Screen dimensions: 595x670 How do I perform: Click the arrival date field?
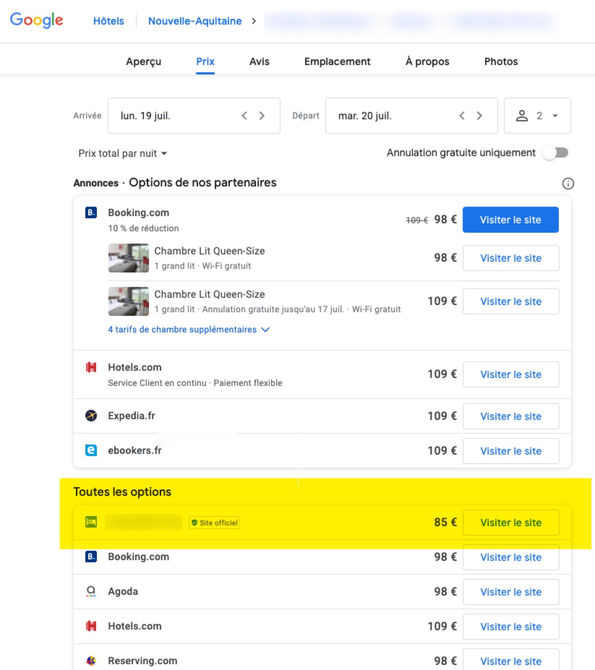[194, 116]
